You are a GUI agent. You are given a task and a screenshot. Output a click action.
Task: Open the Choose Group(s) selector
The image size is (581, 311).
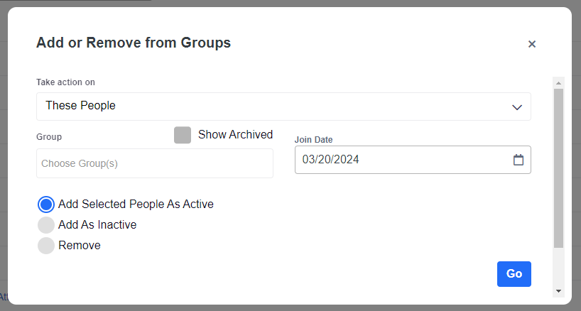[154, 163]
